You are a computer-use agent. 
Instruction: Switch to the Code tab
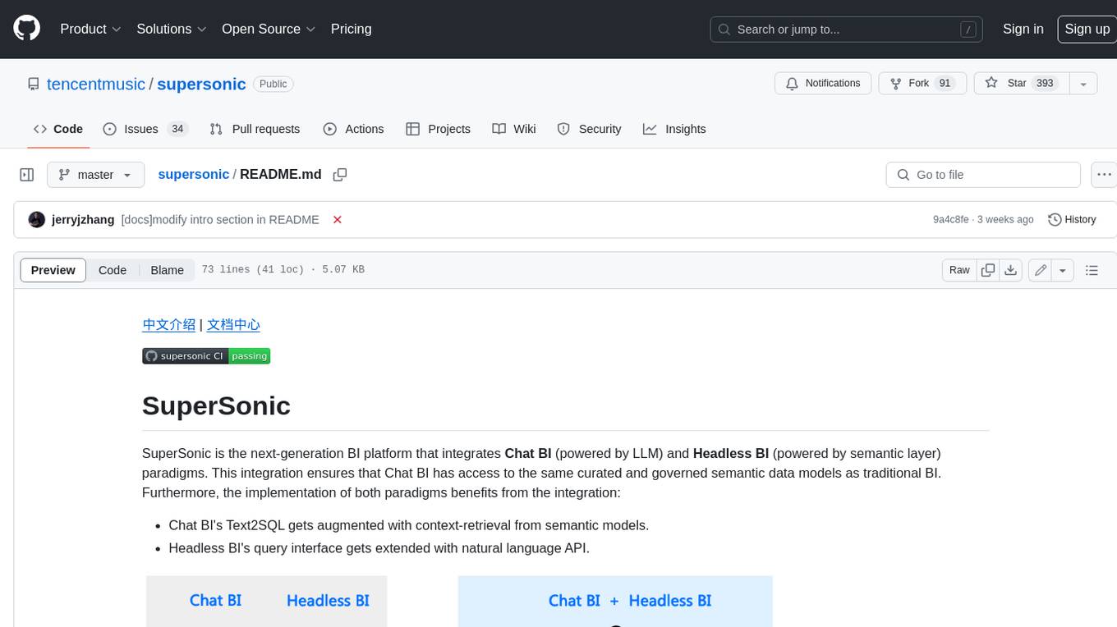click(58, 129)
